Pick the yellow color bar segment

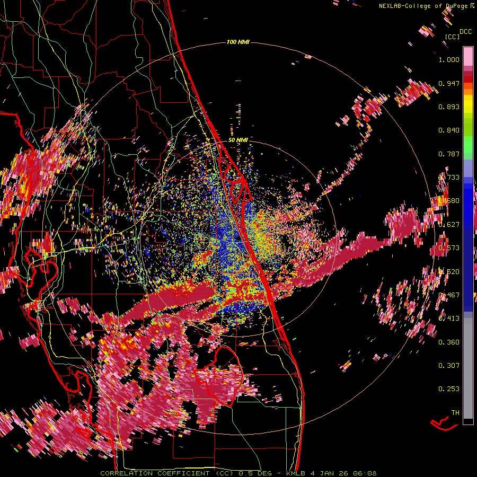coord(468,104)
